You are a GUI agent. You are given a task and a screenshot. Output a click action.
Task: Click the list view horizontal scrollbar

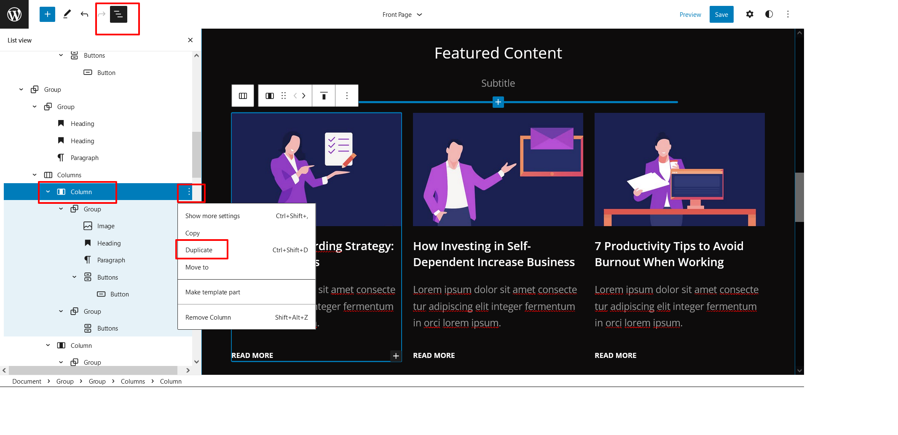coord(93,370)
